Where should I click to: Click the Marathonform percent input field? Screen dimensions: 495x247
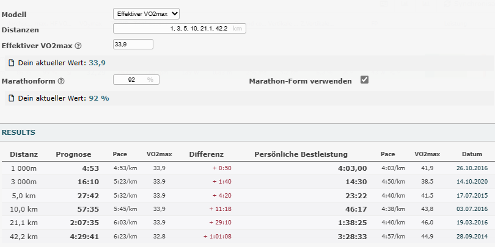[136, 80]
